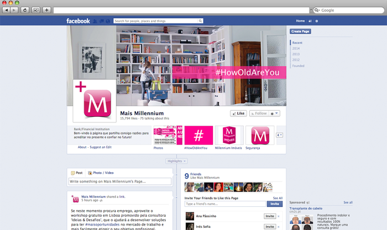
Task: Open the Photos tab thumbnail
Action: click(x=168, y=135)
